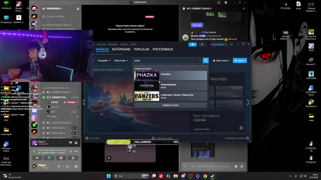Open Discord activities button
Image resolution: width=321 pixels, height=180 pixels.
tap(61, 158)
